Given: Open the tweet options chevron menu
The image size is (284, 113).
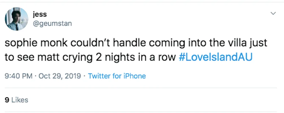Looking at the screenshot, I should [x=273, y=13].
